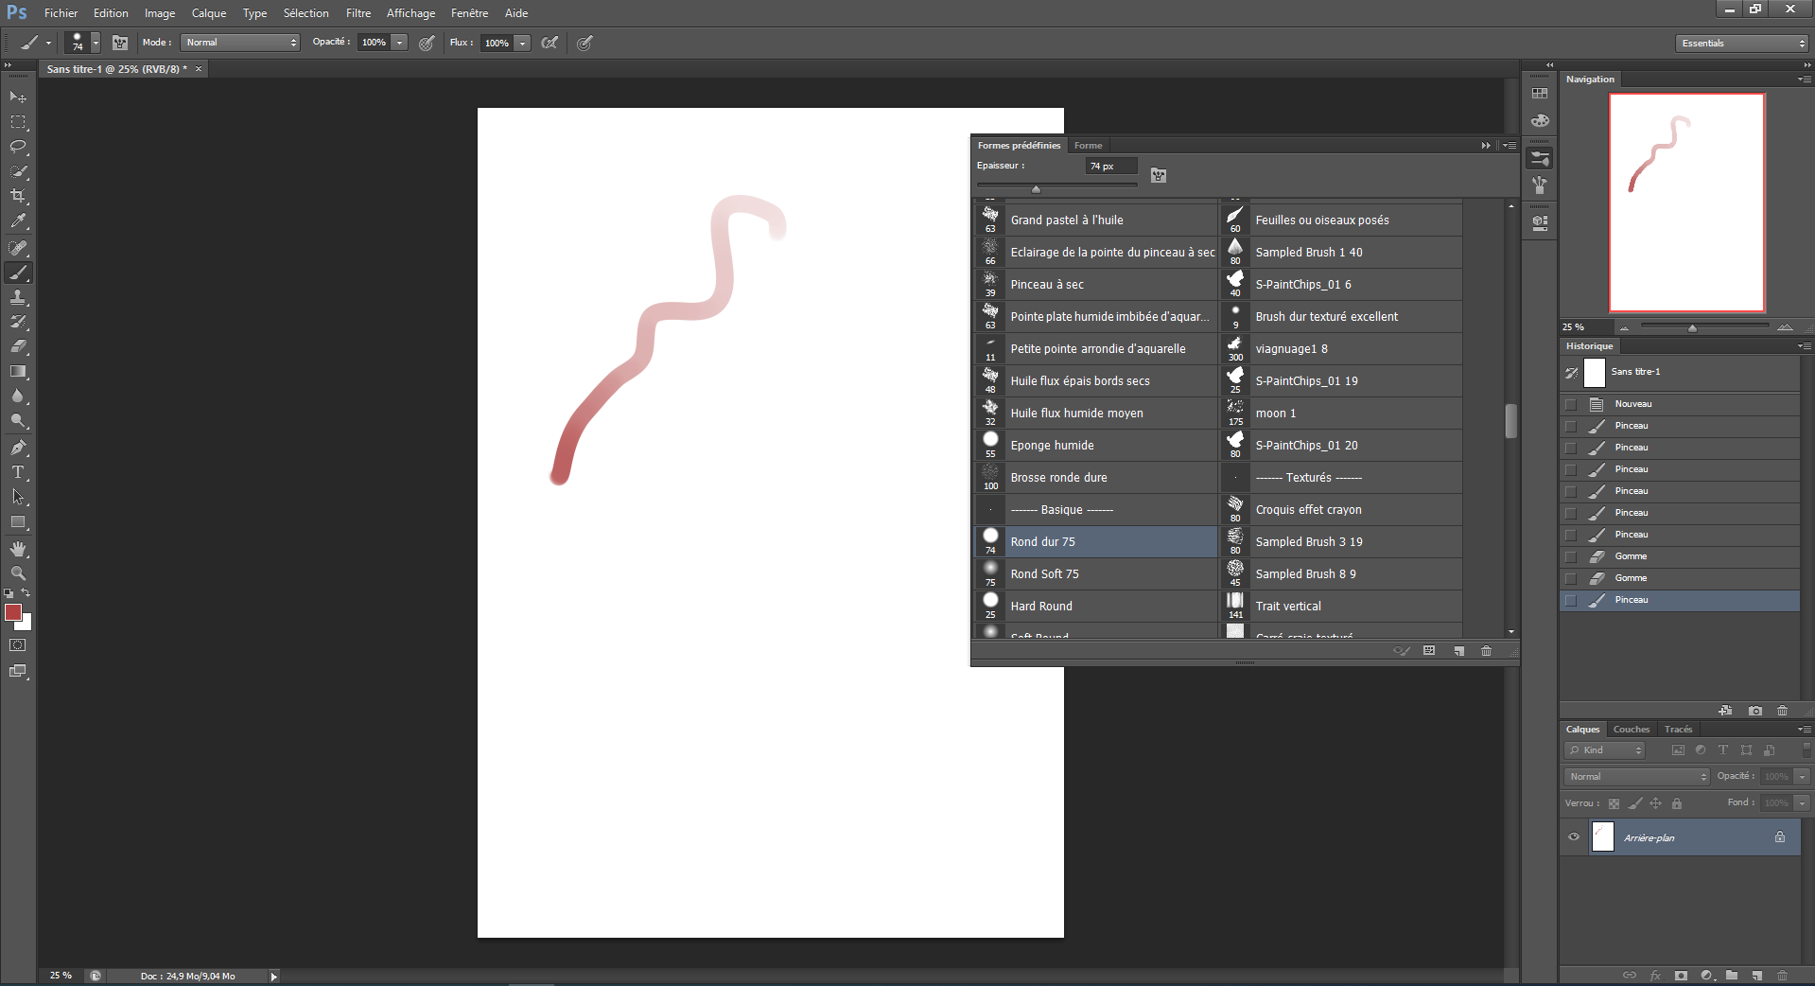Select the Horizontal Type tool

(18, 472)
